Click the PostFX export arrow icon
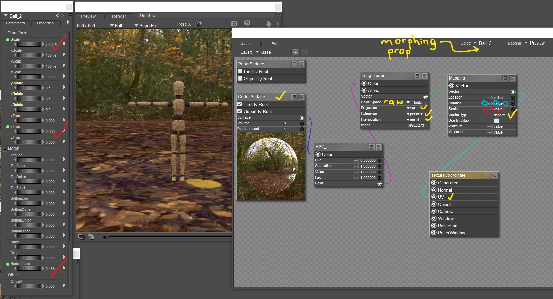 tap(199, 24)
